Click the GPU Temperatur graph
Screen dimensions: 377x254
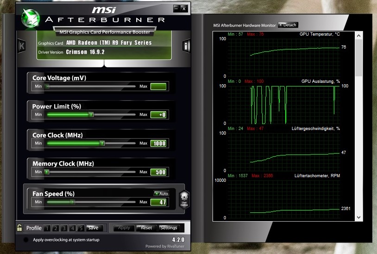283,57
